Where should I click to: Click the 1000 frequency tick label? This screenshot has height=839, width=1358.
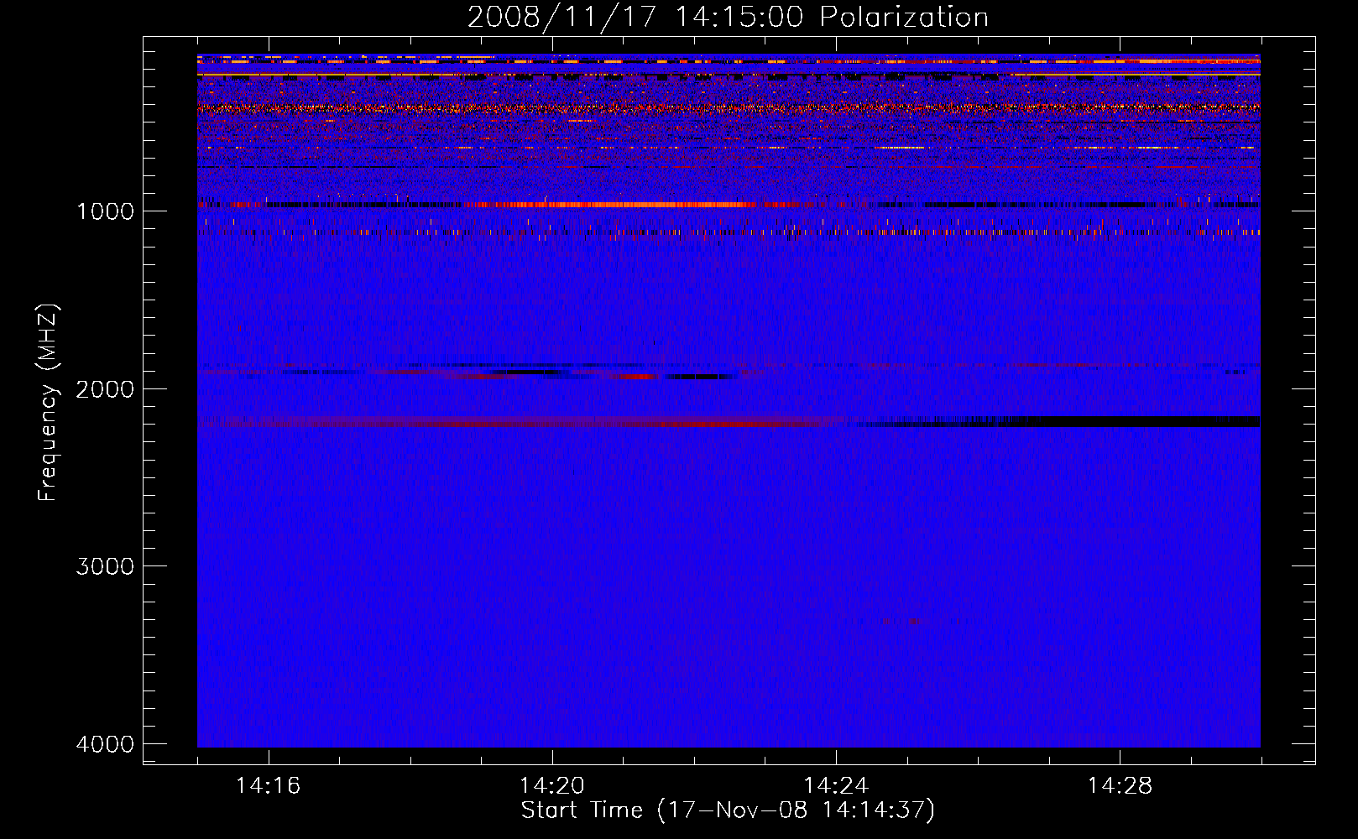(x=105, y=211)
